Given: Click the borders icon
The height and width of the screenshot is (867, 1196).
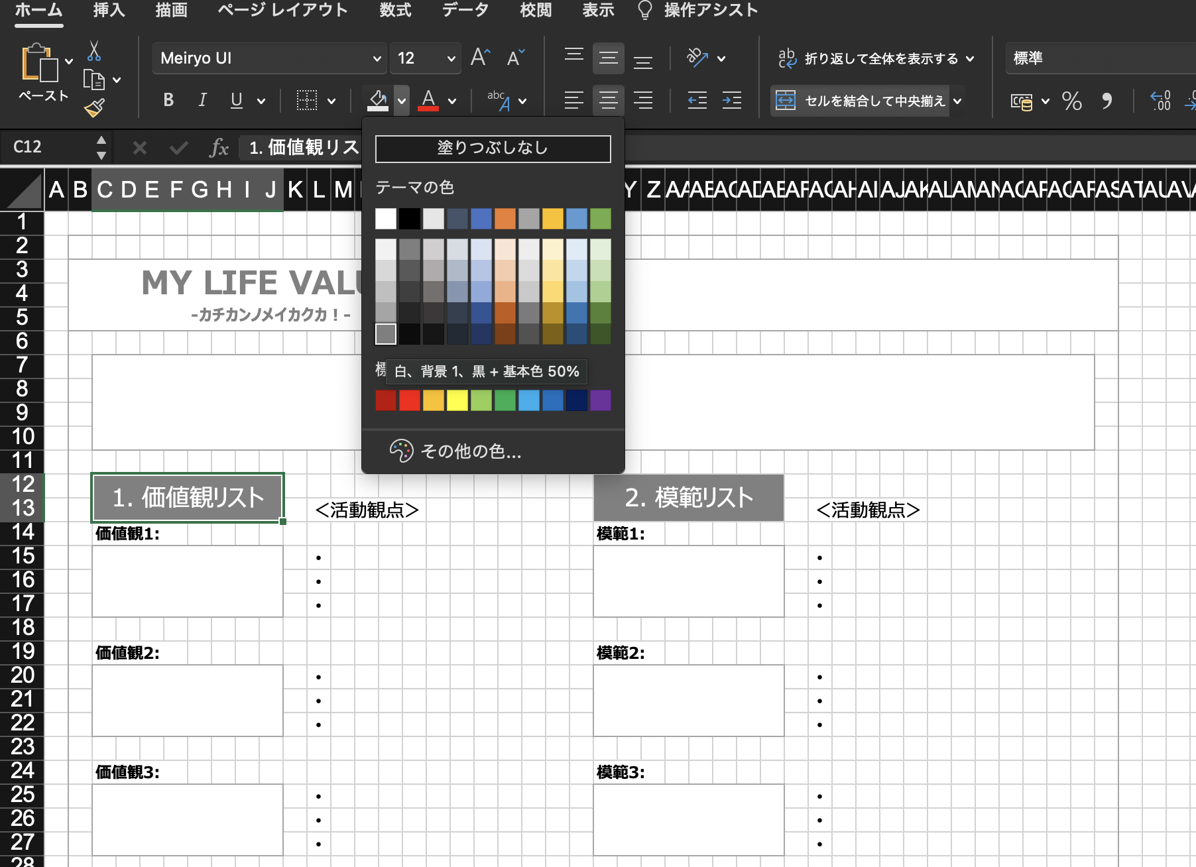Looking at the screenshot, I should (306, 101).
